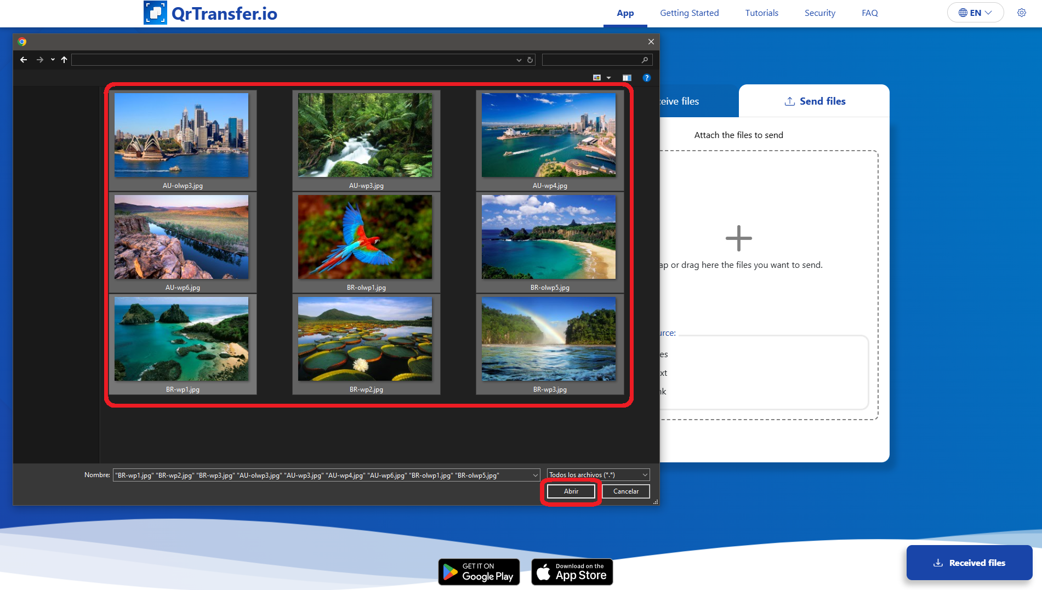The height and width of the screenshot is (590, 1042).
Task: Open the App tab
Action: click(625, 13)
